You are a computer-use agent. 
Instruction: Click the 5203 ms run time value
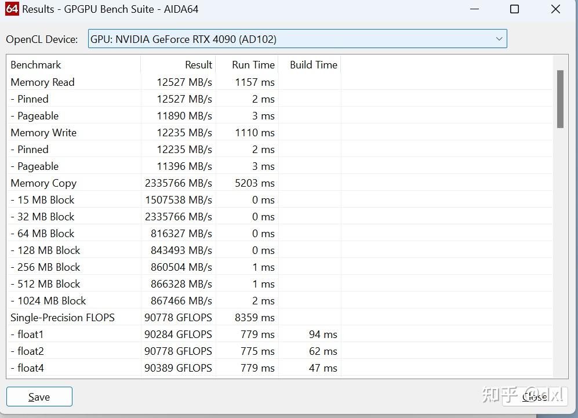click(255, 183)
